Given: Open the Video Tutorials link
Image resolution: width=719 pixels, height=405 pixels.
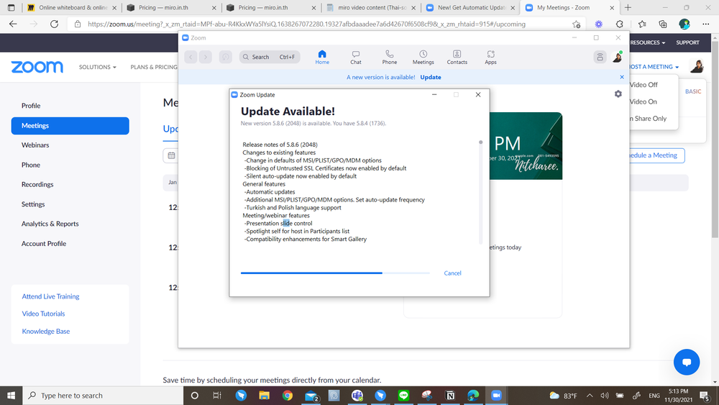Looking at the screenshot, I should point(44,314).
